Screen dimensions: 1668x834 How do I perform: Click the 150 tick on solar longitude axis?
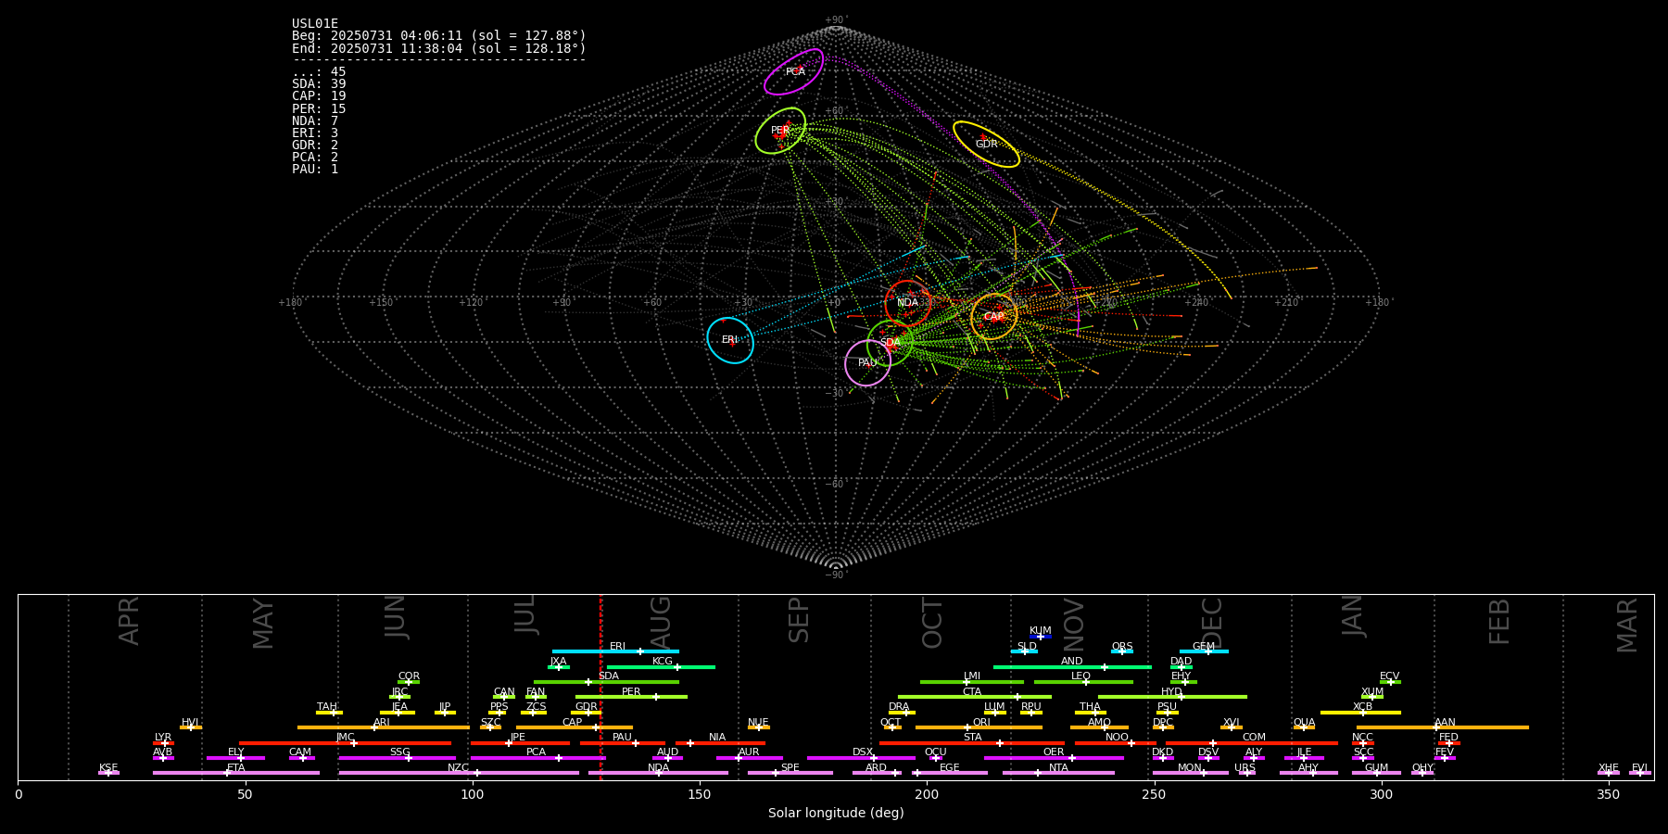[x=700, y=794]
